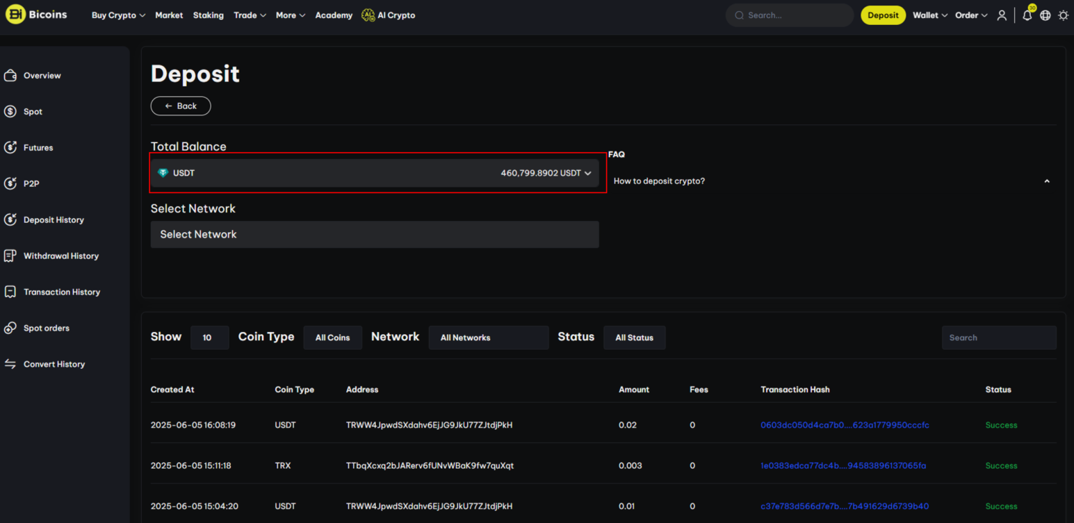
Task: Click the Transaction Hash column header
Action: (795, 390)
